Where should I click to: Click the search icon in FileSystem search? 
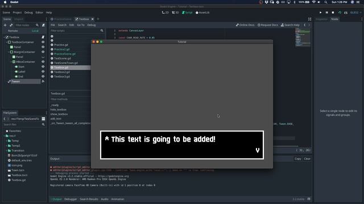pos(43,125)
